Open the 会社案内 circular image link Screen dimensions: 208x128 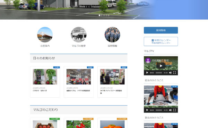tap(45, 35)
